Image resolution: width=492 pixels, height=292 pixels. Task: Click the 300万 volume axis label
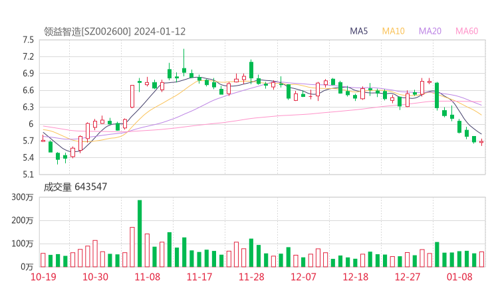coord(23,197)
